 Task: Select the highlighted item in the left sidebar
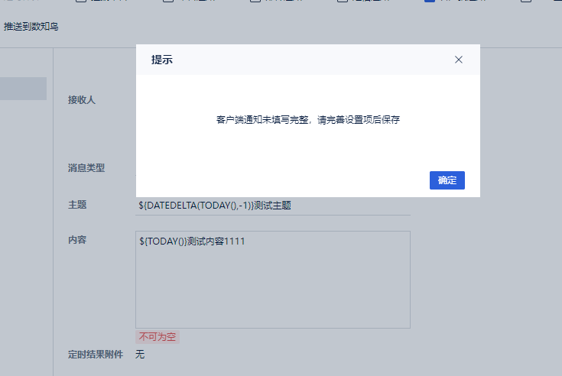23,89
